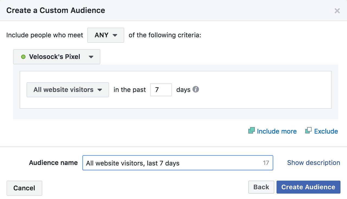Click the caret arrow on Velosock's Pixel
347x199 pixels.
(x=92, y=57)
